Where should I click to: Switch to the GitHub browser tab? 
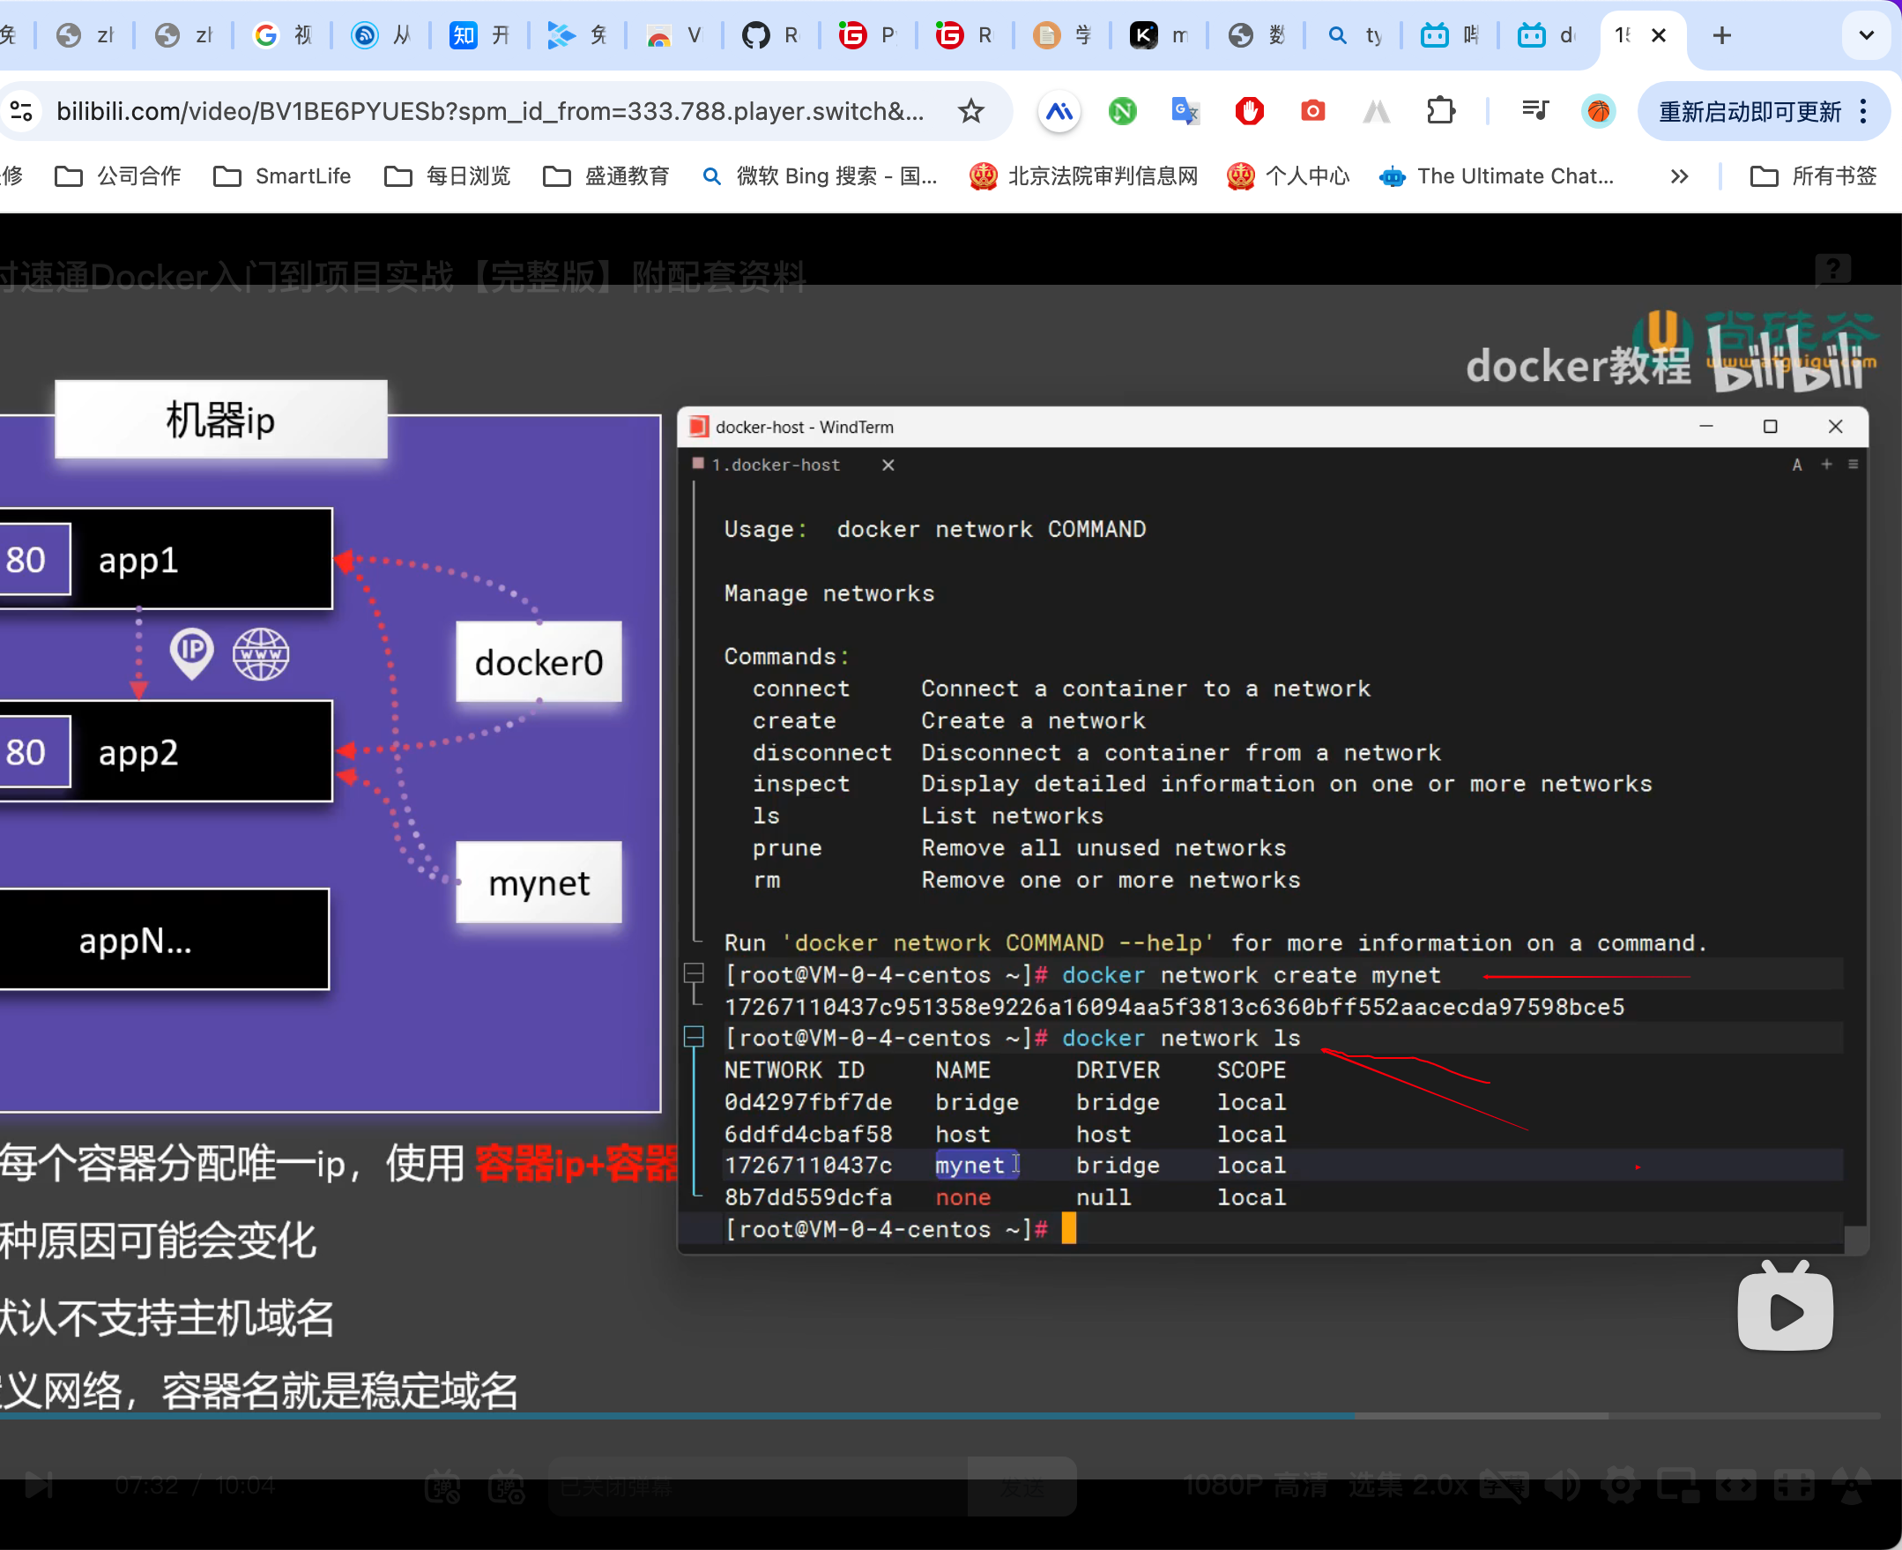coord(769,36)
